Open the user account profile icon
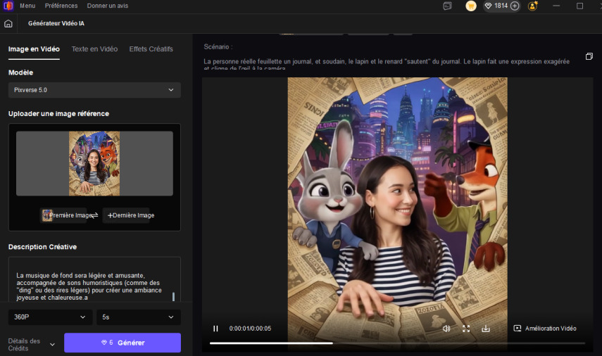Viewport: 602px width, 356px height. point(533,6)
